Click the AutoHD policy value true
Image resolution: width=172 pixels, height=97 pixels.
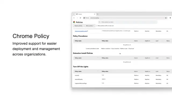(103, 75)
